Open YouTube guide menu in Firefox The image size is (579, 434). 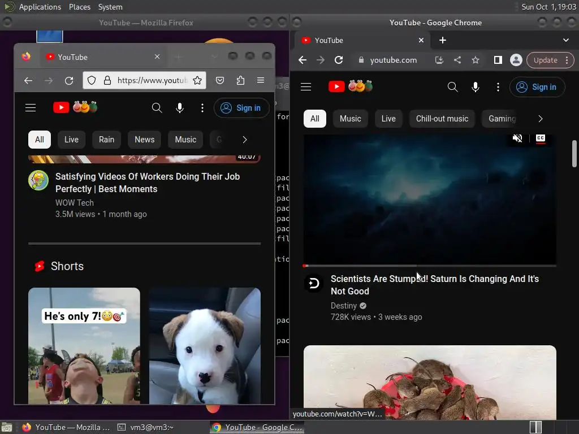(x=31, y=108)
